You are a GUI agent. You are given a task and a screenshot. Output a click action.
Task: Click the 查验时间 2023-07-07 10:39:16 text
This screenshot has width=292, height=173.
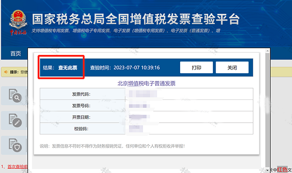pyautogui.click(x=125, y=67)
